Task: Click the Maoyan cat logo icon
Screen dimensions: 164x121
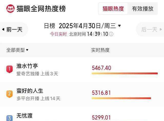Action: (x=10, y=8)
